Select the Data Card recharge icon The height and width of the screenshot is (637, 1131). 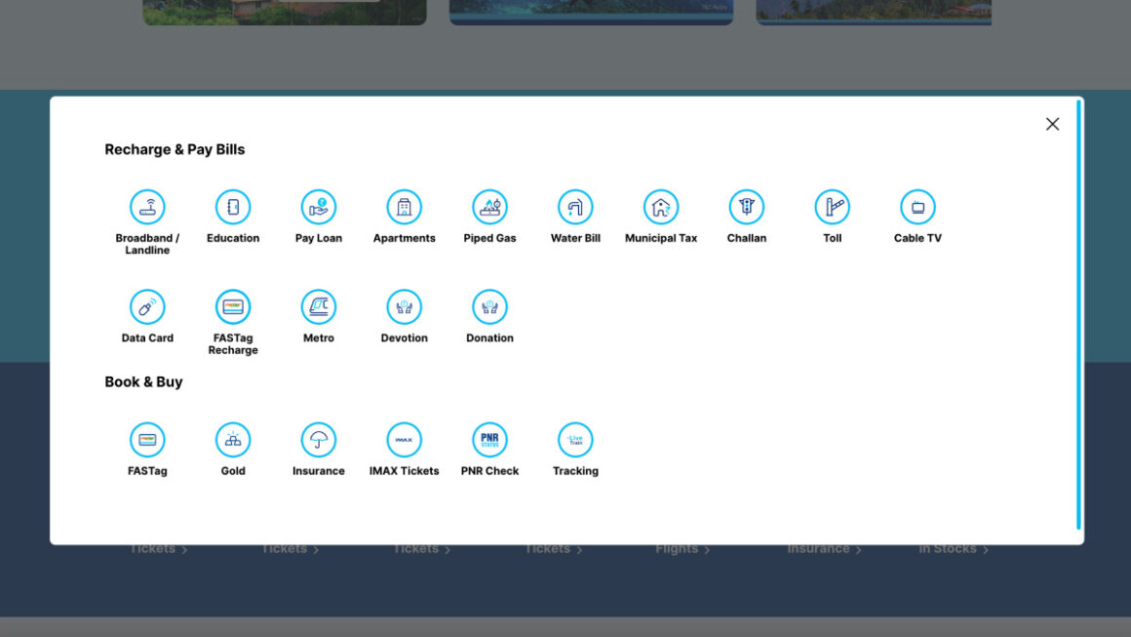click(x=147, y=307)
